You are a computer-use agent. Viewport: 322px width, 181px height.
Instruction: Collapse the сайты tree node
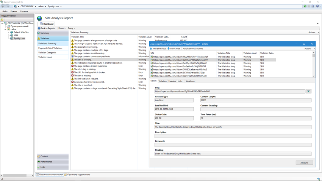[x=5, y=29]
